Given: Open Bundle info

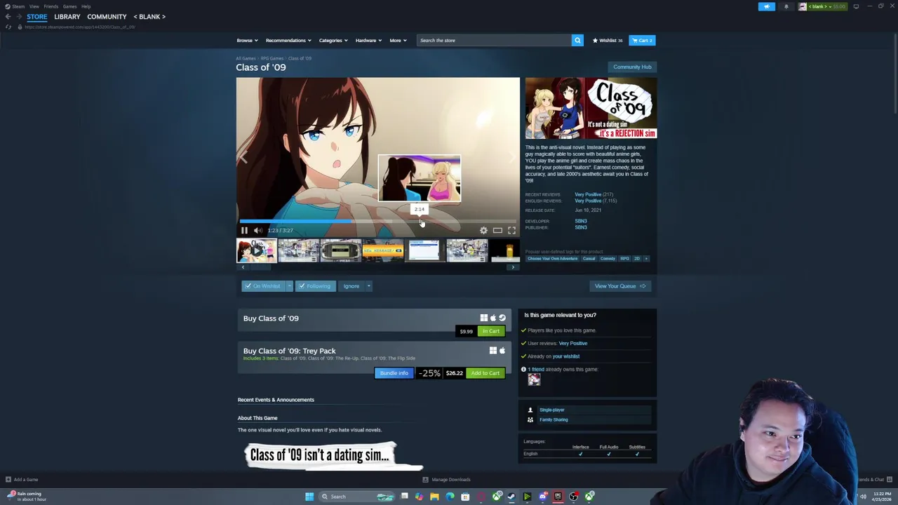Looking at the screenshot, I should 394,373.
